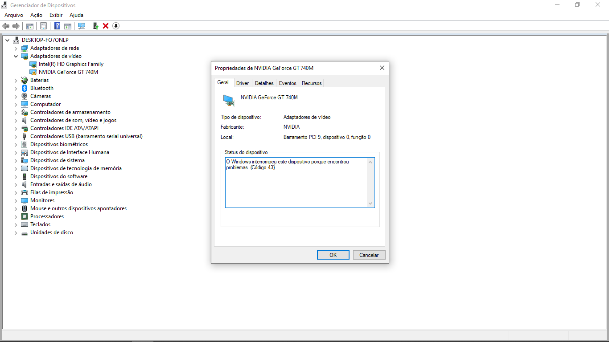Click the OK button in the dialog
Viewport: 609px width, 342px height.
[x=333, y=255]
